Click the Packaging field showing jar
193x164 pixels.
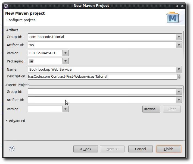tap(45, 61)
